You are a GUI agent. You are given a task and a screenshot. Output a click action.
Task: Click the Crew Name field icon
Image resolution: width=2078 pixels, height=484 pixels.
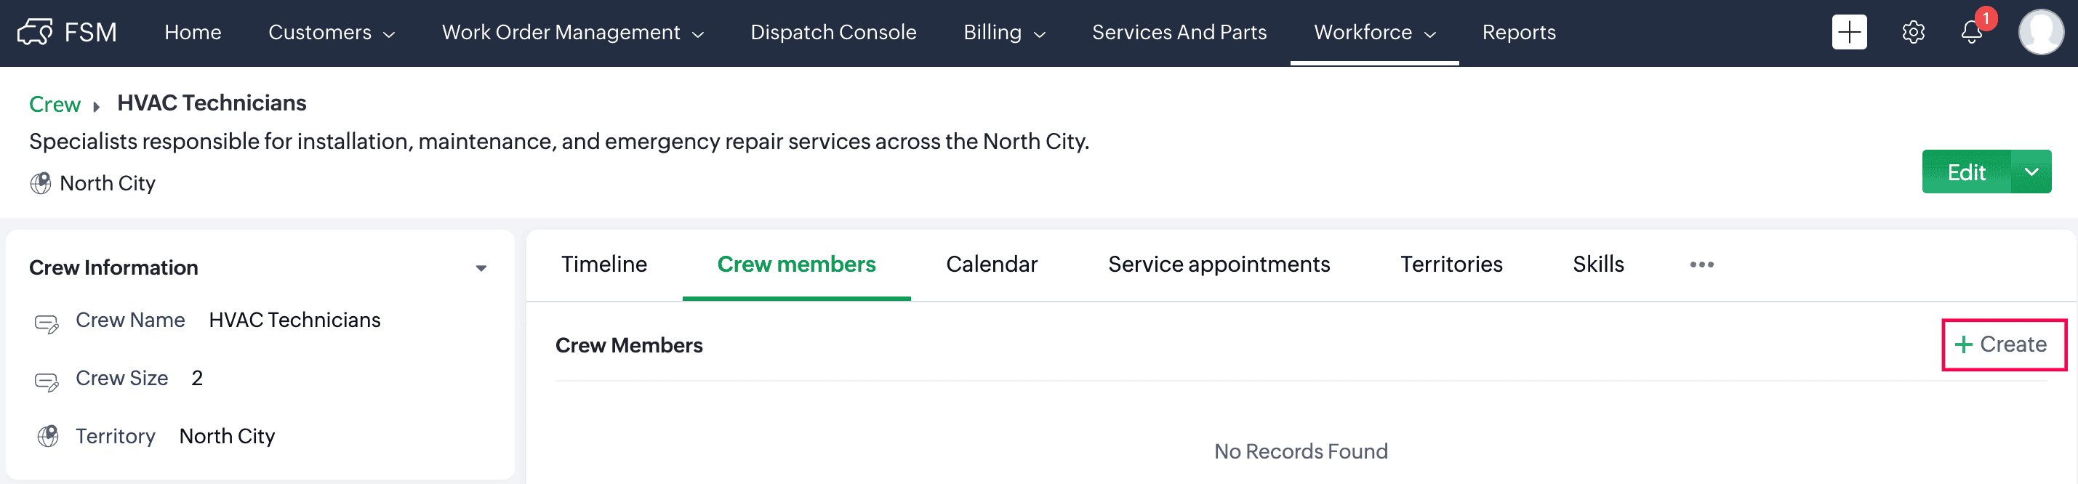pyautogui.click(x=47, y=323)
